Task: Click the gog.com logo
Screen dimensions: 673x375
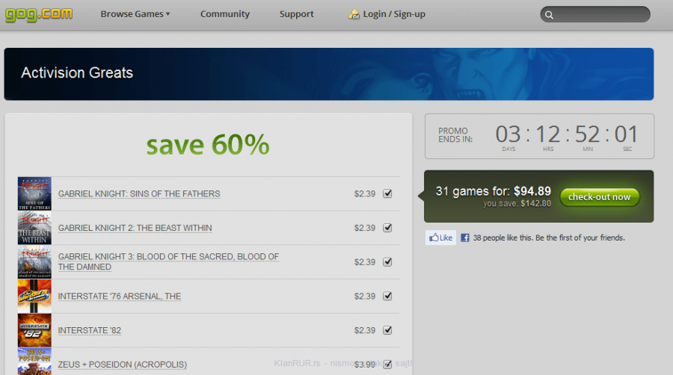Action: click(39, 13)
